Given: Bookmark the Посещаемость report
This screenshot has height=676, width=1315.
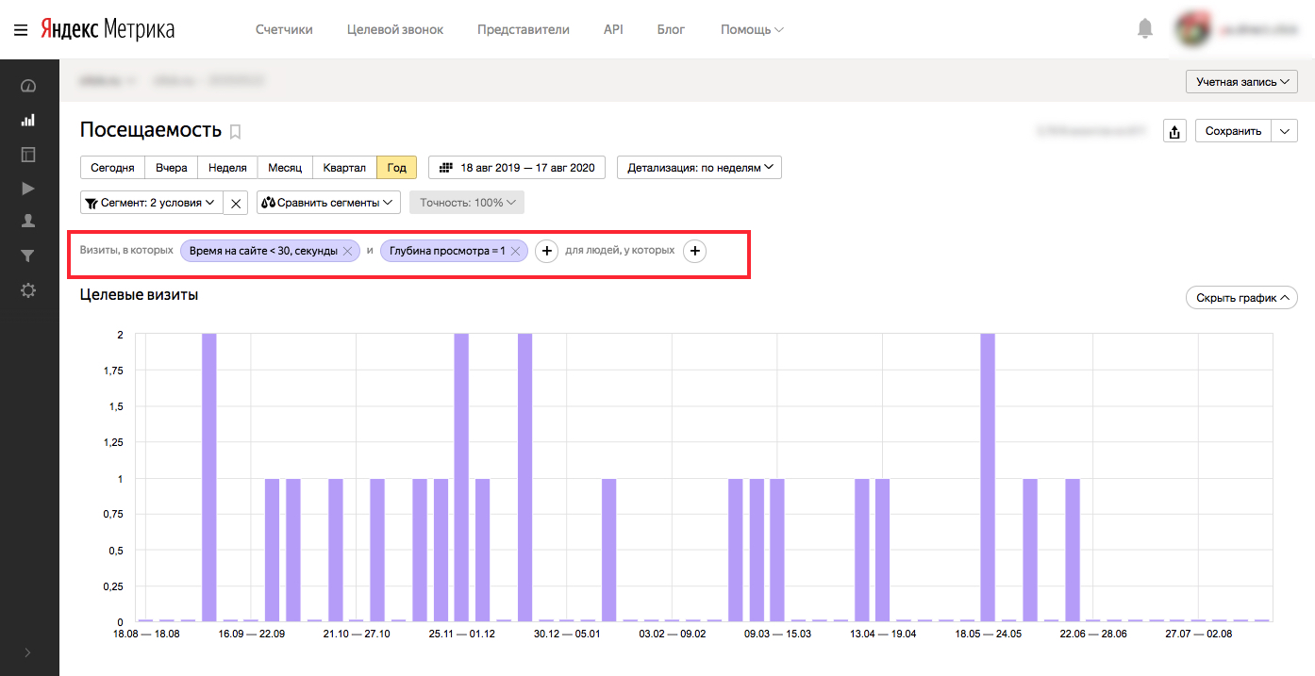Looking at the screenshot, I should (236, 131).
